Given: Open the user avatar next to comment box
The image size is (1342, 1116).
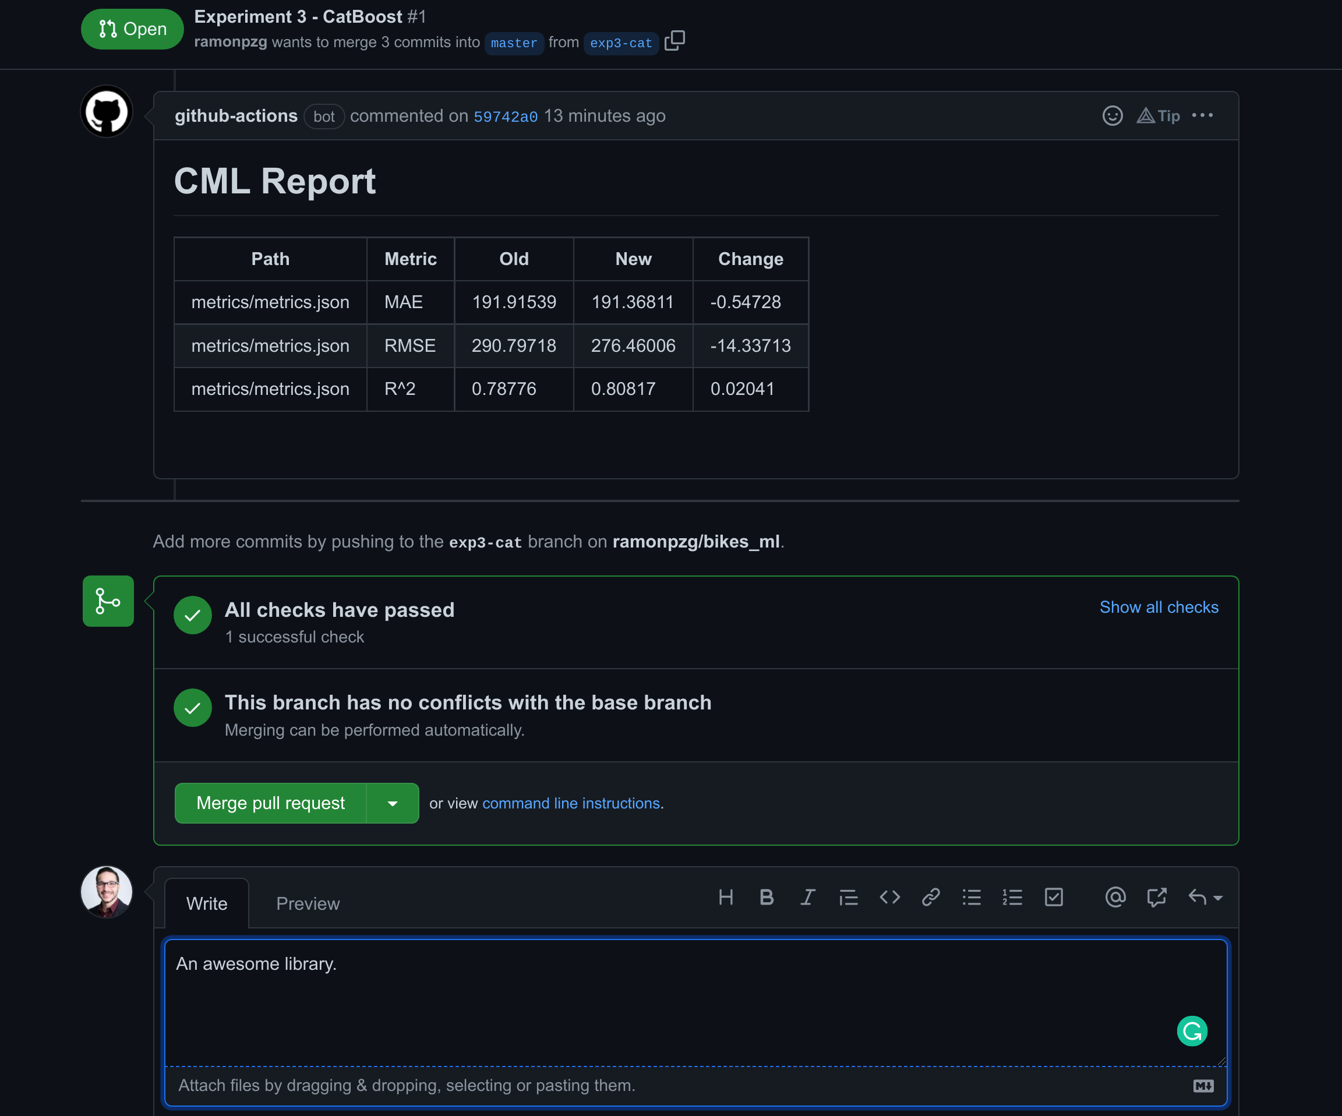Looking at the screenshot, I should pyautogui.click(x=107, y=892).
